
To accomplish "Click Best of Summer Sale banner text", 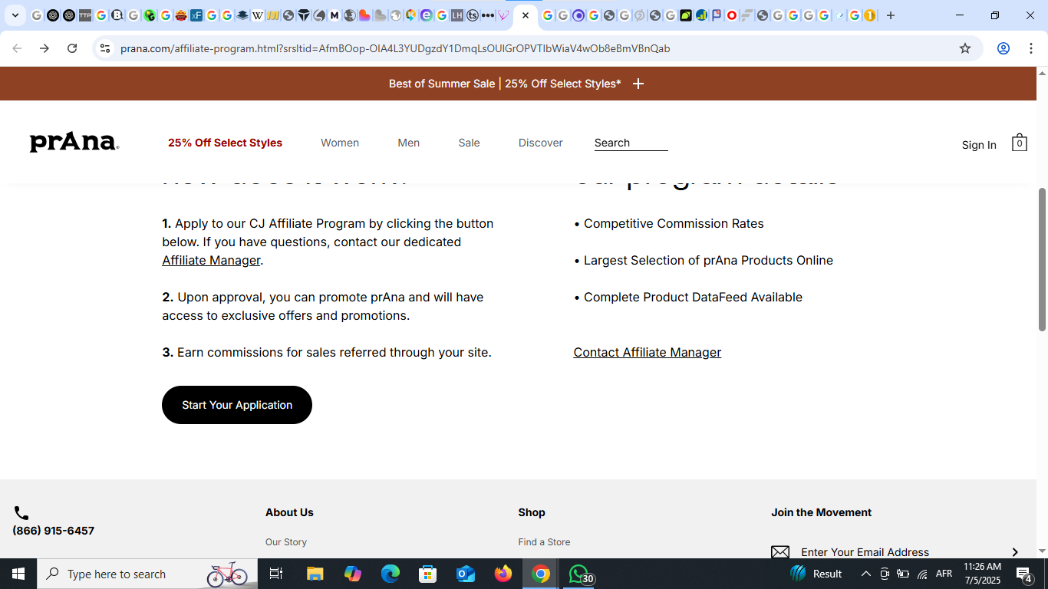I will coord(505,84).
